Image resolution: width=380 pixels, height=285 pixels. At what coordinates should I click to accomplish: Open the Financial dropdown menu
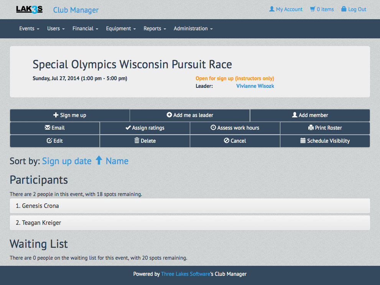pos(85,29)
